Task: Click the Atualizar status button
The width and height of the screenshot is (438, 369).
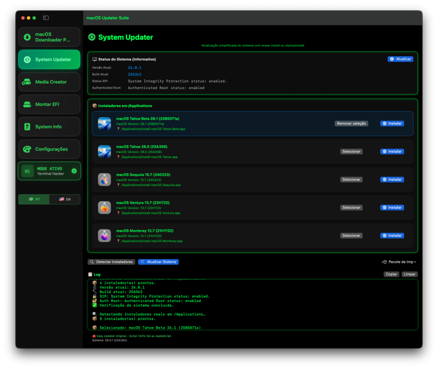Action: pos(400,59)
